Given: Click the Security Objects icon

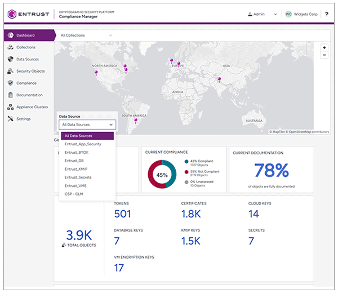Looking at the screenshot, I should [10, 71].
